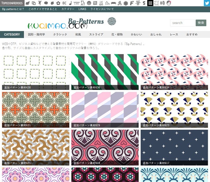Open the 鳥 kanji icon
This screenshot has height=182, width=210.
pyautogui.click(x=120, y=3)
